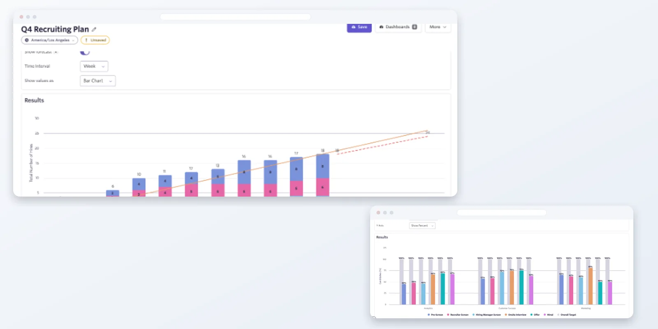Click the Hired legend entry
The width and height of the screenshot is (658, 329).
pyautogui.click(x=549, y=315)
